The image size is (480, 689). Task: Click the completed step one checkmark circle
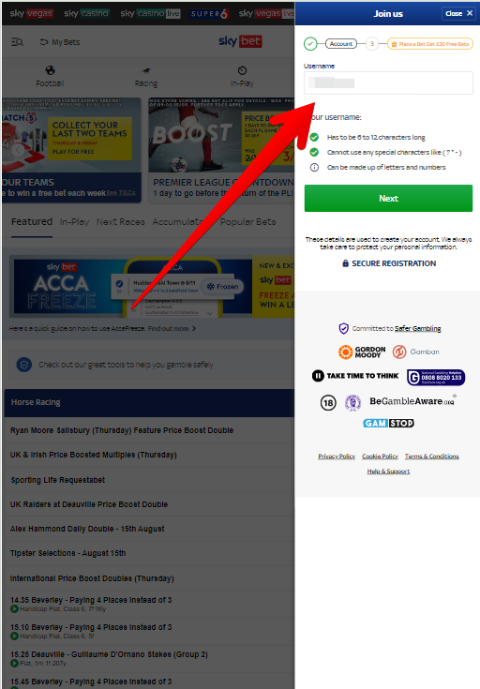(x=310, y=44)
